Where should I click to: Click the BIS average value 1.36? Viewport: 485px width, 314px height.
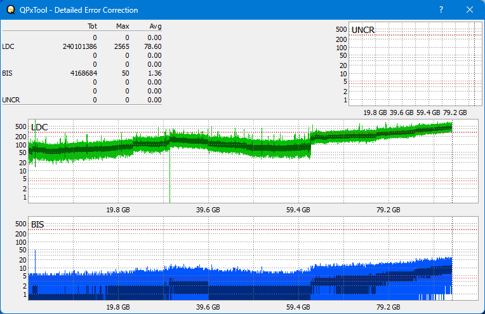tap(155, 73)
